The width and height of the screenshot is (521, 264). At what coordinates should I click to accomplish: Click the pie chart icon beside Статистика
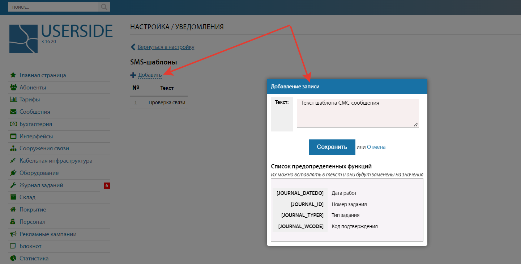coord(13,258)
